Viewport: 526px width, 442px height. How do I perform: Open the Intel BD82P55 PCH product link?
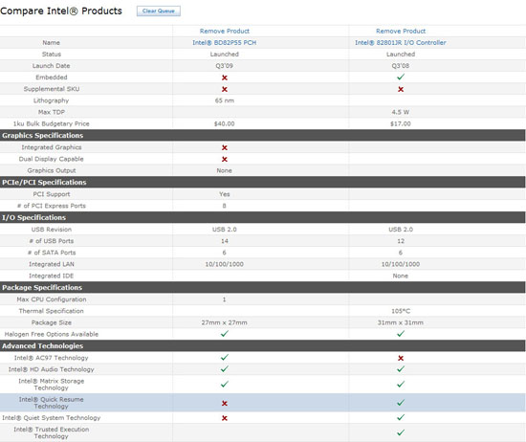pyautogui.click(x=224, y=43)
